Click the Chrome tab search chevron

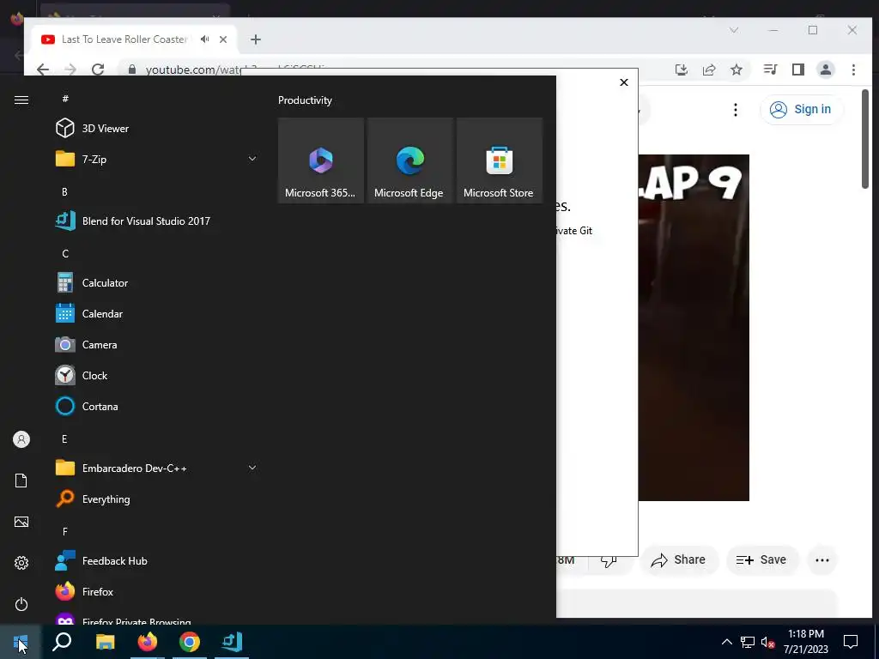click(x=734, y=30)
